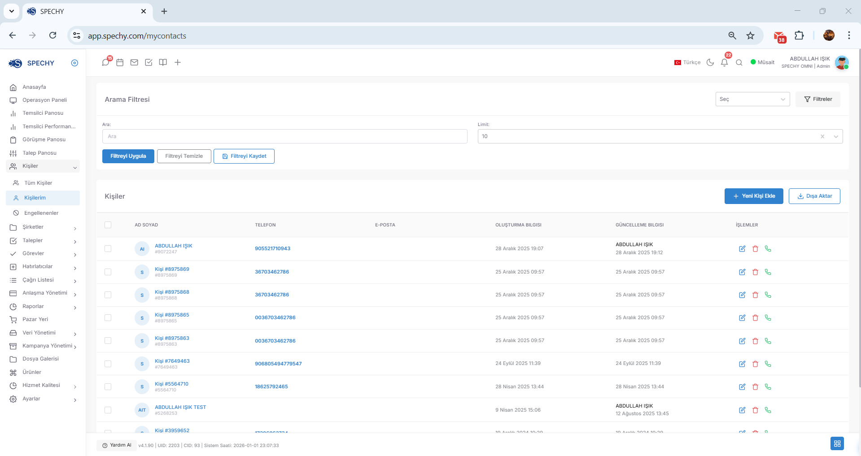Select checkbox for Kişi #8975863
861x456 pixels.
click(x=108, y=341)
